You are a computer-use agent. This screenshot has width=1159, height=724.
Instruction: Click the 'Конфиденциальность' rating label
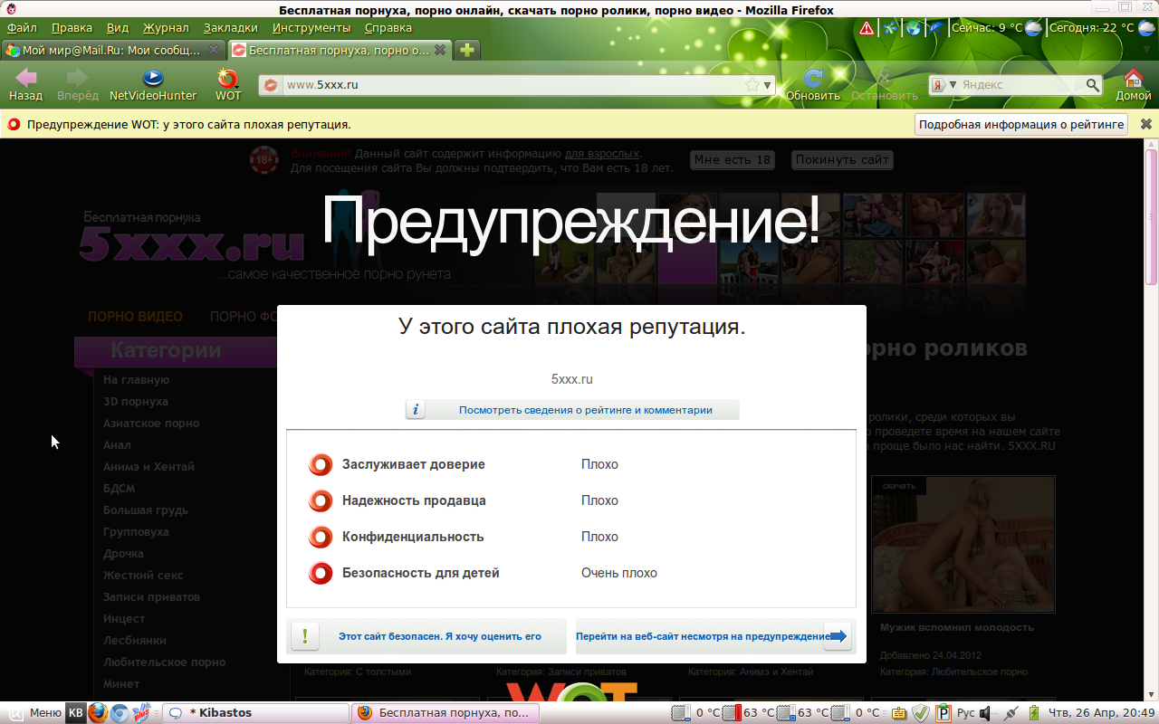413,537
